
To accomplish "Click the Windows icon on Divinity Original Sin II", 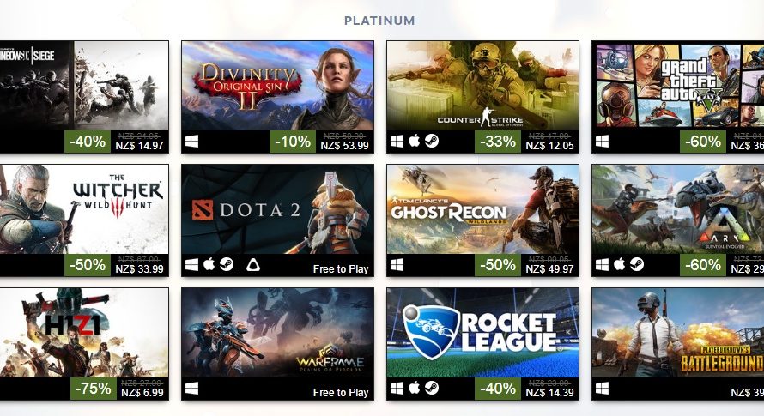I will pos(192,142).
